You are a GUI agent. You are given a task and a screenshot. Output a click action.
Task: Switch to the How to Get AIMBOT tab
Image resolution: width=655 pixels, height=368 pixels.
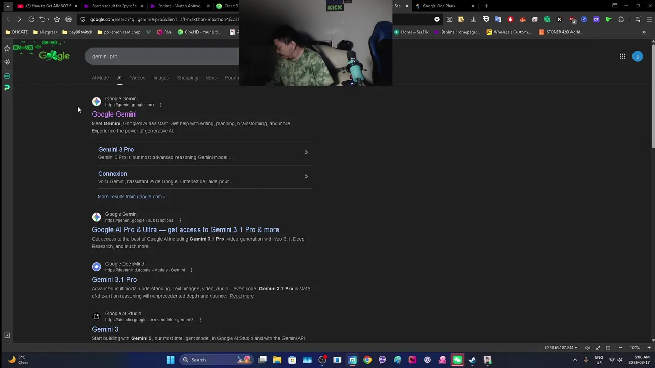click(x=48, y=6)
